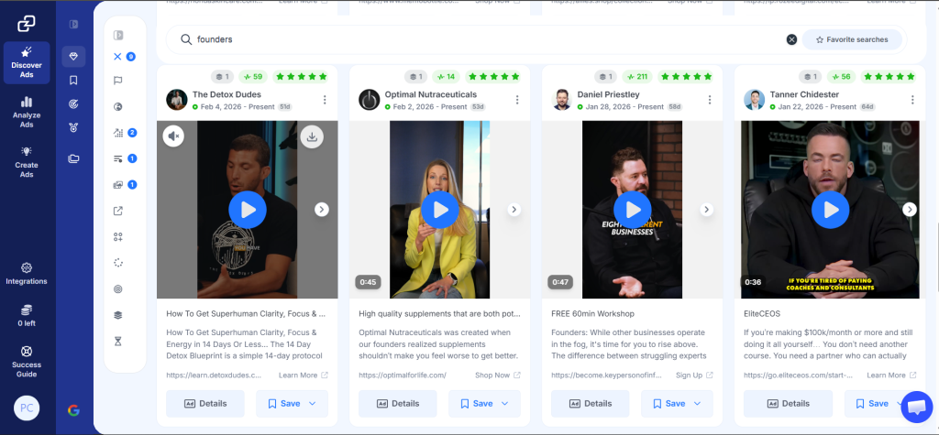Image resolution: width=939 pixels, height=435 pixels.
Task: Open the target icon in secondary sidebar
Action: [73, 104]
